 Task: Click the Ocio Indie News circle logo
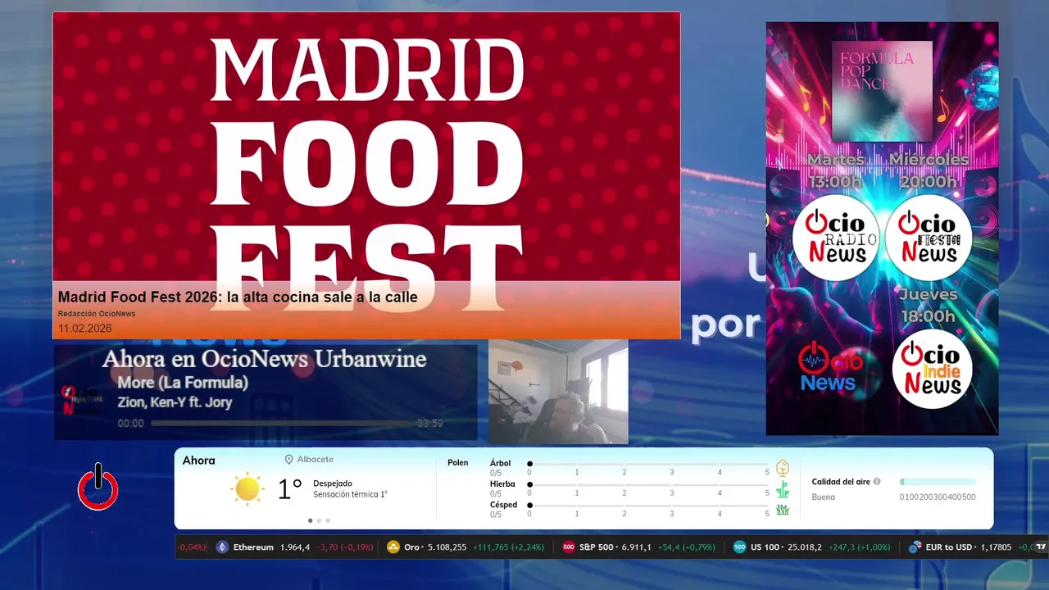933,368
